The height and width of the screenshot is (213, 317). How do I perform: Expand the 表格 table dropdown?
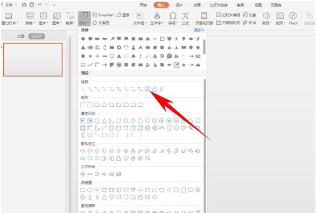tap(30, 18)
